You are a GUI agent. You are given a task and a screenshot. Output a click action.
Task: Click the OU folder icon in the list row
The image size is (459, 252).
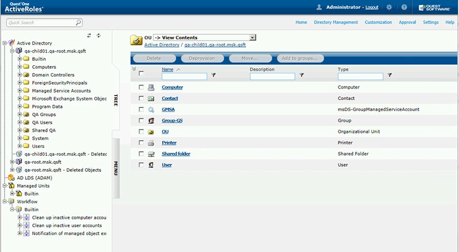[x=151, y=132]
